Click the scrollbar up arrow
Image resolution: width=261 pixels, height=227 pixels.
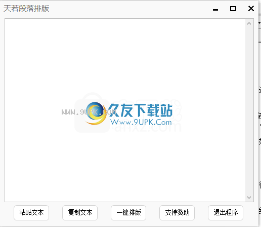click(x=249, y=23)
